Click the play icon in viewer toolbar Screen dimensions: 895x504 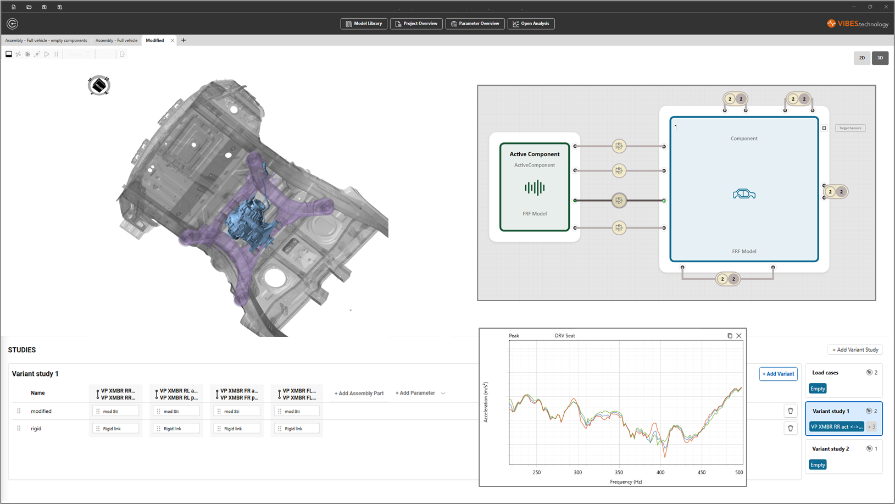47,54
